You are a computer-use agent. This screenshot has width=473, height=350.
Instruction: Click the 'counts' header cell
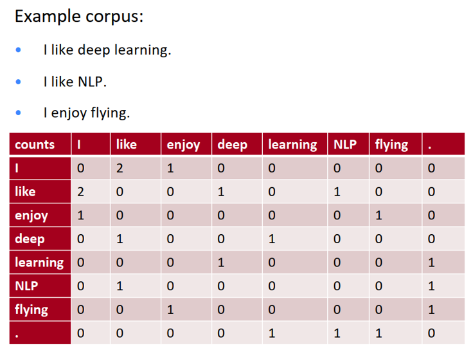point(35,145)
